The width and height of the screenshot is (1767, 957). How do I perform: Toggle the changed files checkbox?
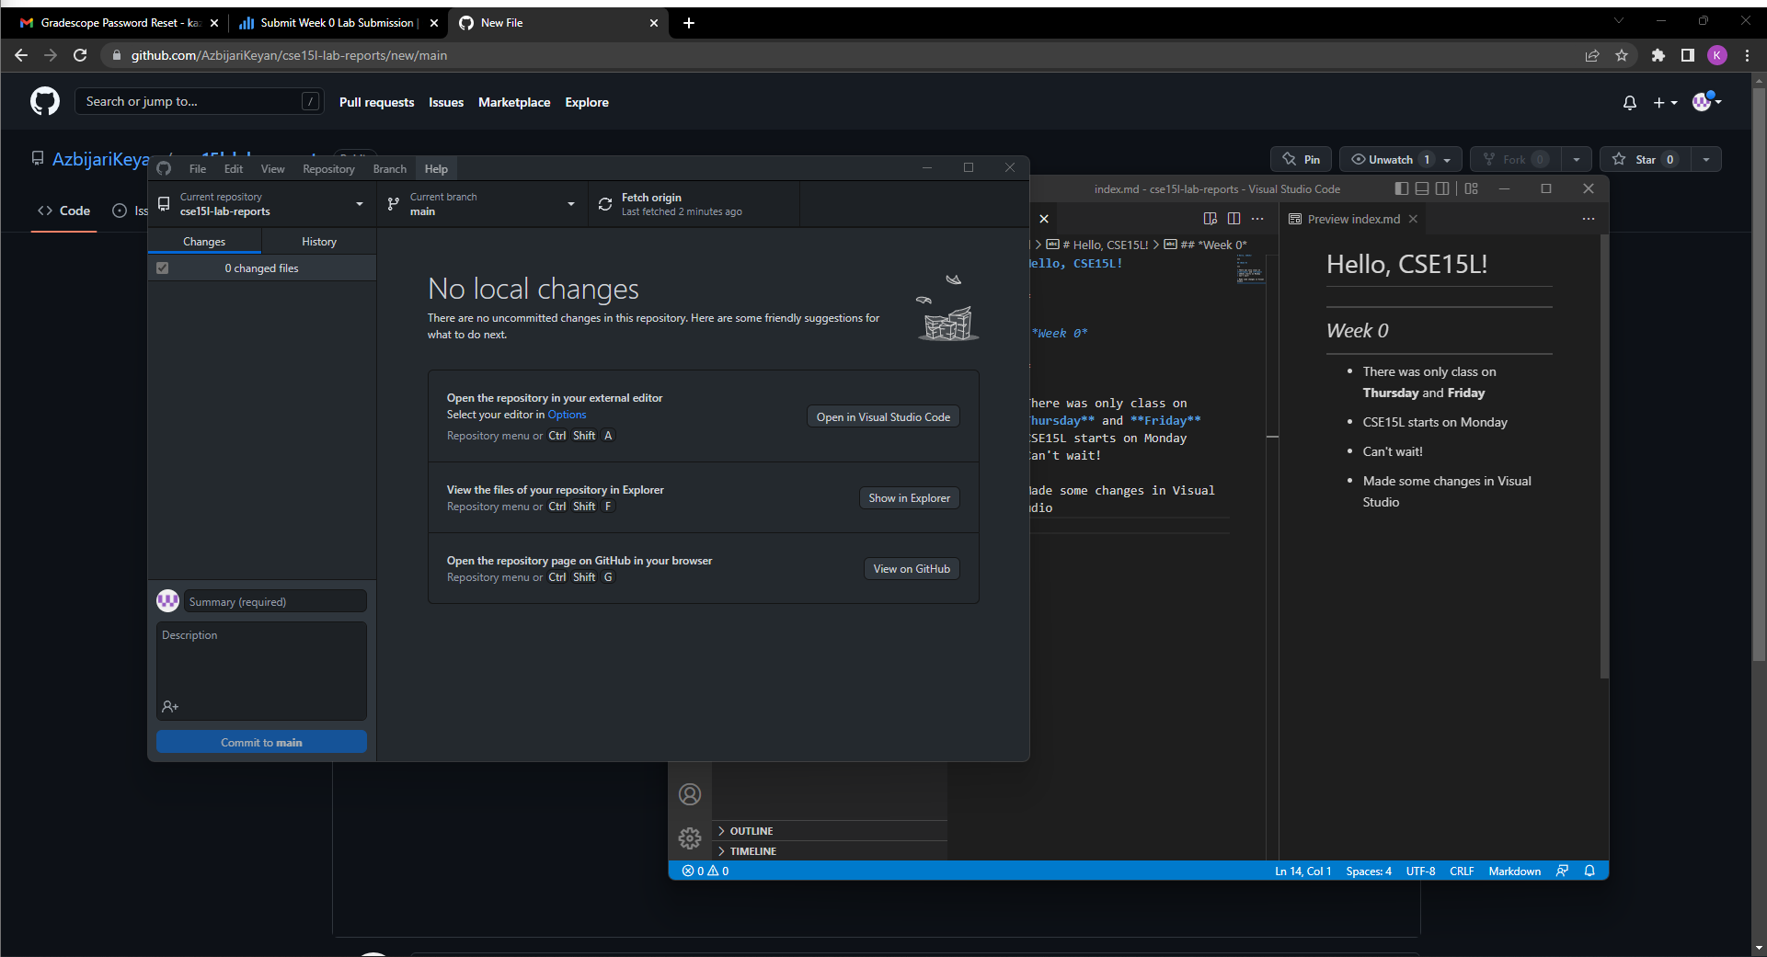pyautogui.click(x=163, y=268)
